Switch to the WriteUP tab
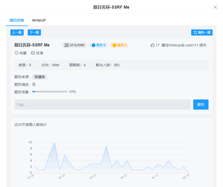 pos(39,20)
